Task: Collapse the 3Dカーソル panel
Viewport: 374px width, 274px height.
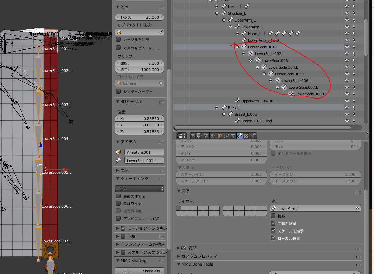Action: click(x=117, y=101)
